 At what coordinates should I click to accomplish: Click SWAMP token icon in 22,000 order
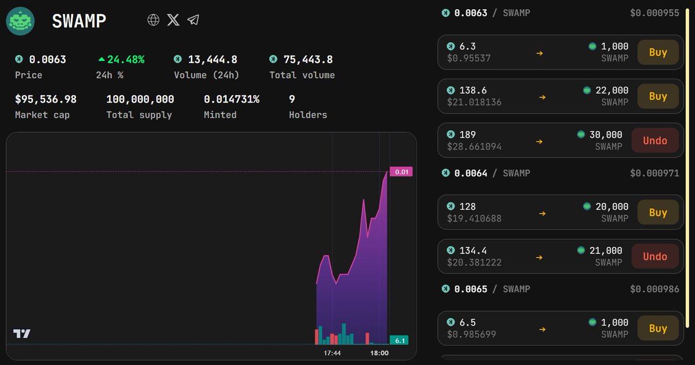pyautogui.click(x=587, y=90)
